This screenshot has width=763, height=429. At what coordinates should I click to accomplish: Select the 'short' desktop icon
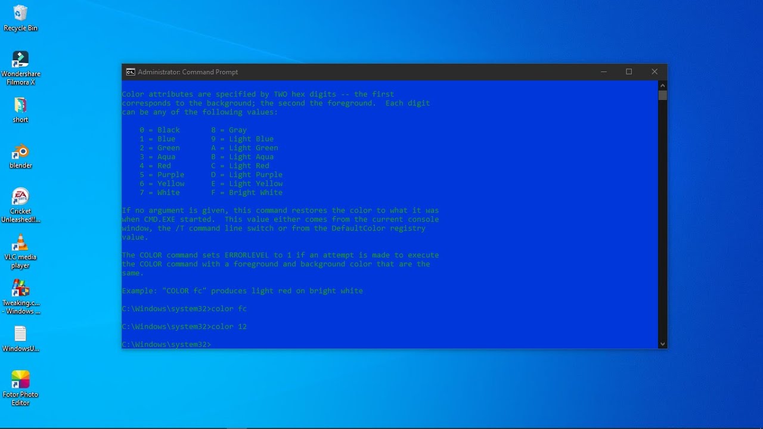pyautogui.click(x=20, y=110)
